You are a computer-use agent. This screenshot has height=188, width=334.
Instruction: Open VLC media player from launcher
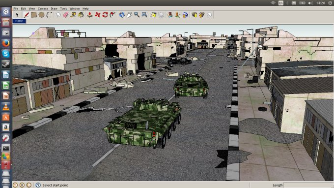[x=6, y=106]
